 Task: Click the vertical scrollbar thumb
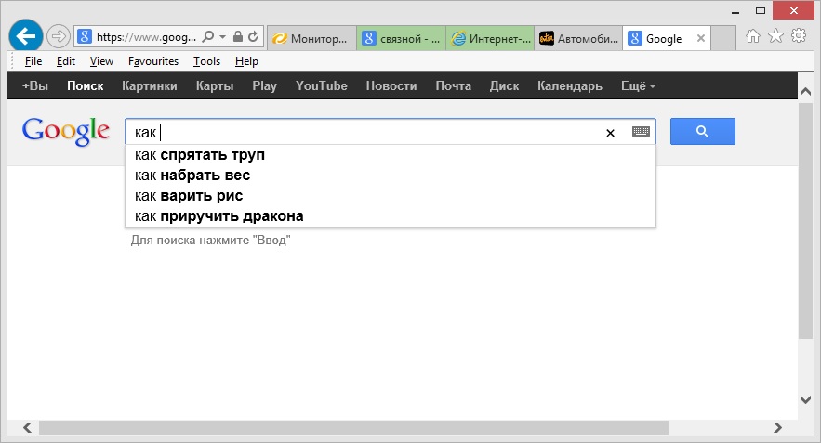point(806,221)
